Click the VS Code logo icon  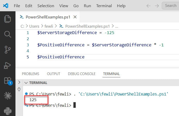coord(6,6)
